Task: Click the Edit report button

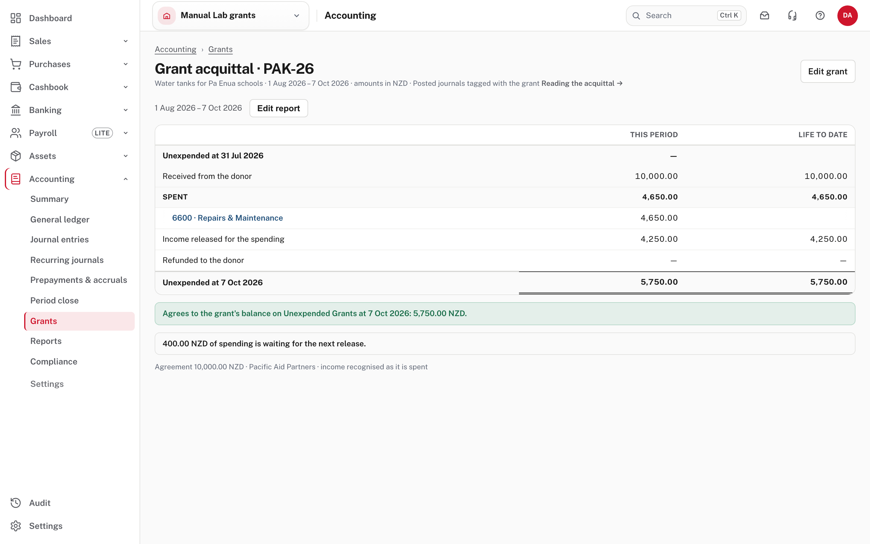Action: [x=279, y=108]
